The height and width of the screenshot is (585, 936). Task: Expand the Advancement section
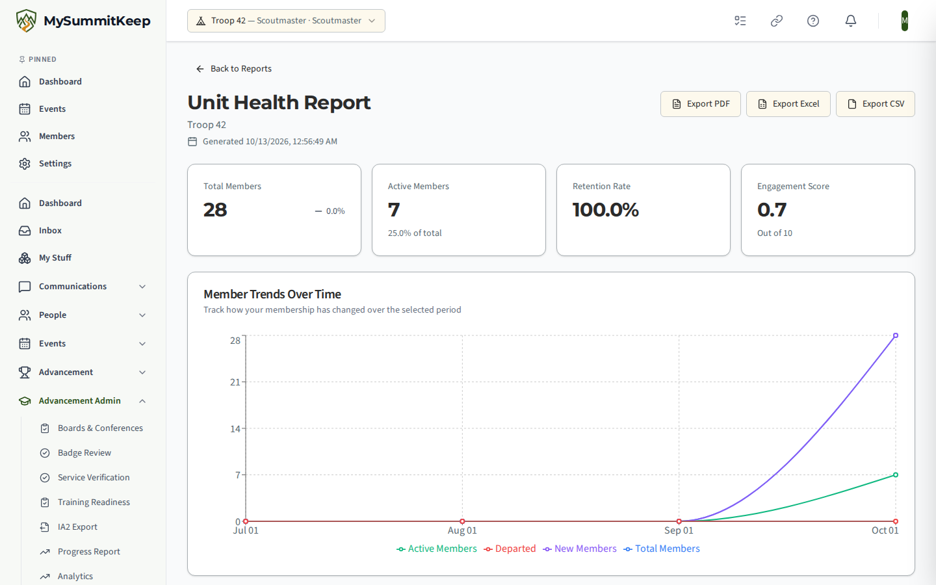tap(83, 372)
